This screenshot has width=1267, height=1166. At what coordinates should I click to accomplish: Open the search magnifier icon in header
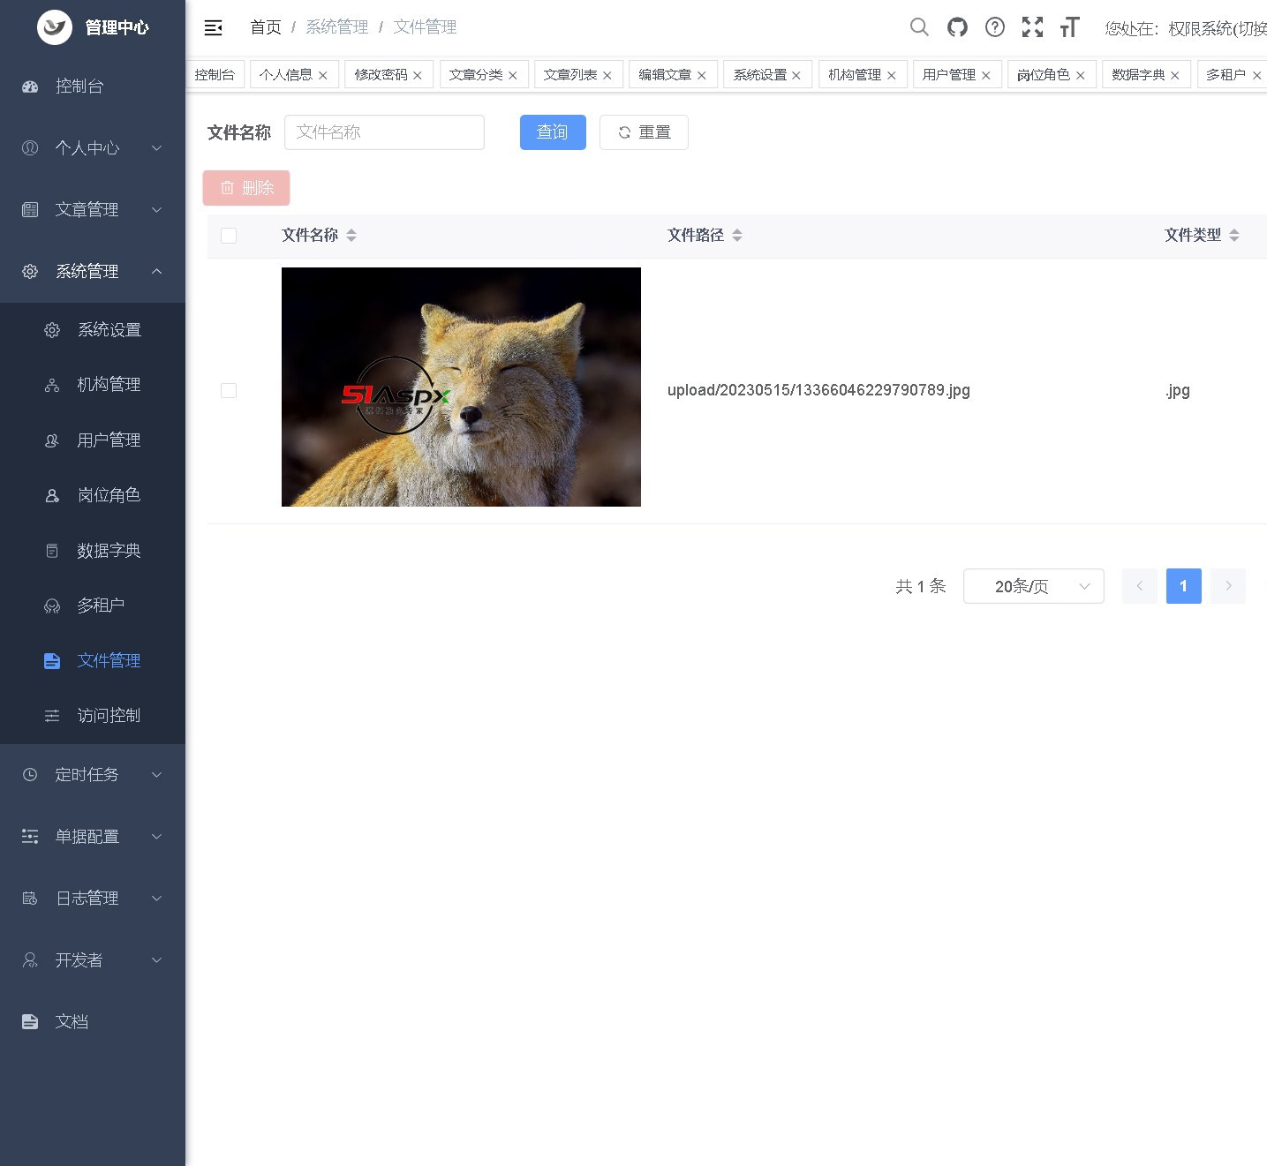pyautogui.click(x=919, y=27)
